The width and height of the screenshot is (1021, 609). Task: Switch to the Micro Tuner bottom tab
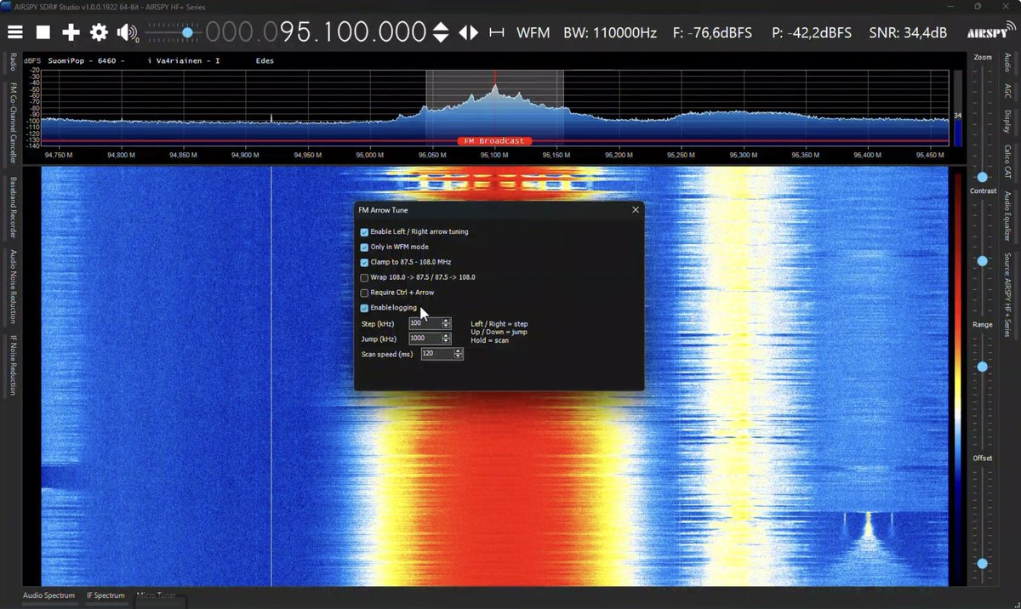tap(156, 595)
